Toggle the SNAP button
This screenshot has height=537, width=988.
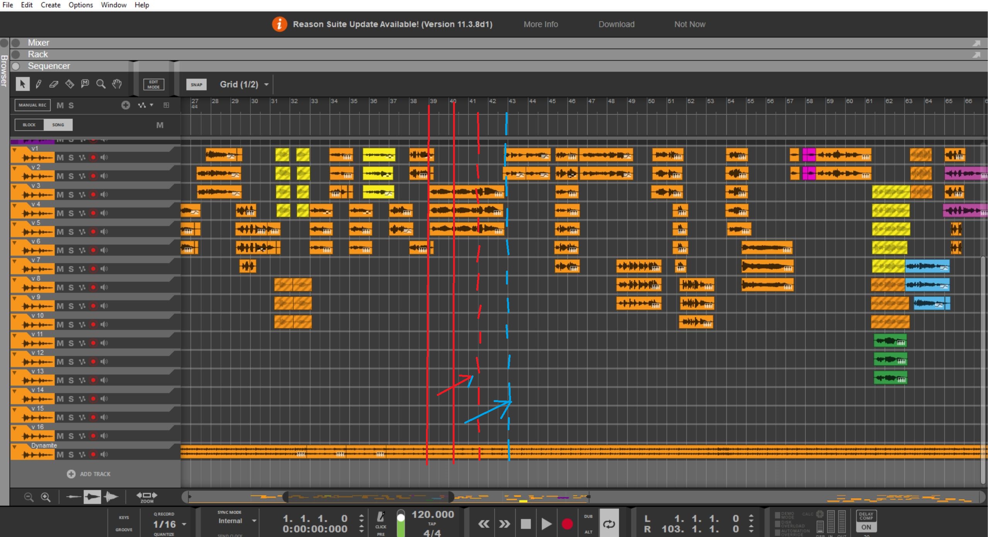[x=196, y=84]
